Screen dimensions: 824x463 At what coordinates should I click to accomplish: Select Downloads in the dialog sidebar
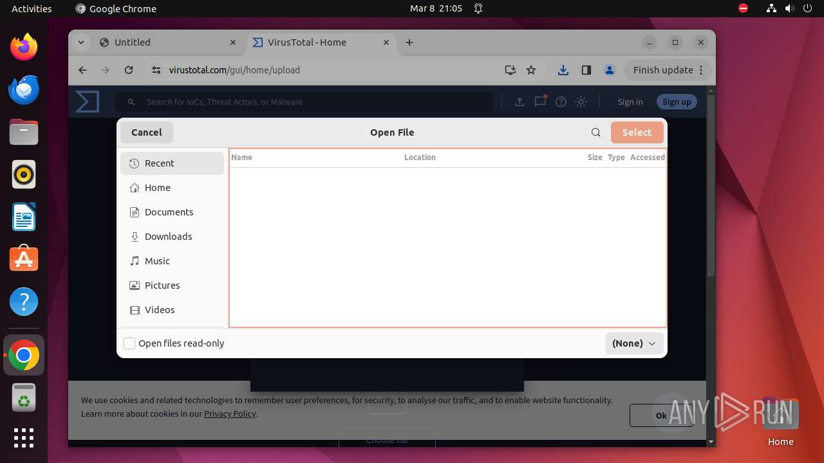click(x=173, y=237)
